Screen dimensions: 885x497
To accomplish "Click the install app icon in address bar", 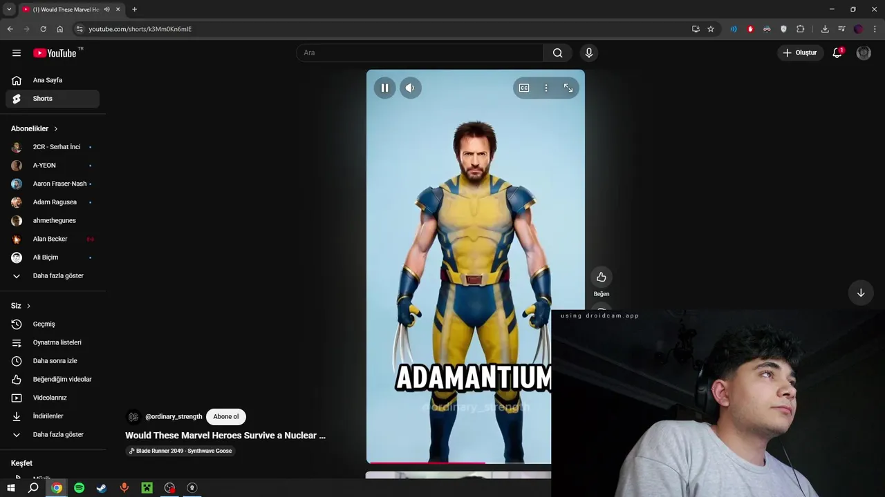I will tap(696, 29).
